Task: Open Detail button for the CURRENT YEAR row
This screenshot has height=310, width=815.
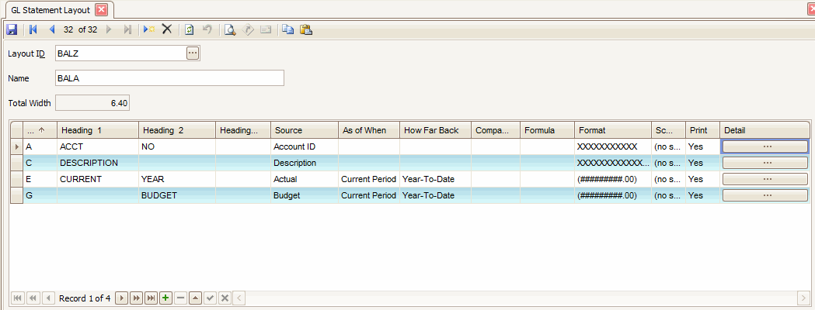Action: point(767,179)
